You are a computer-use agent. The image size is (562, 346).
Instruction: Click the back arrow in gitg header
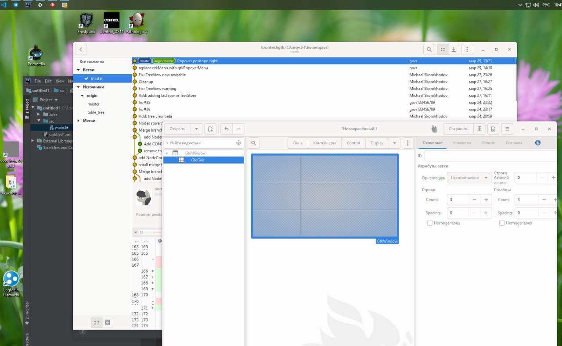pos(81,50)
